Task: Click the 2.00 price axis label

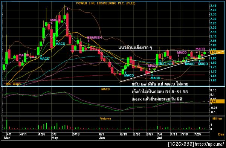Action: (x=213, y=45)
